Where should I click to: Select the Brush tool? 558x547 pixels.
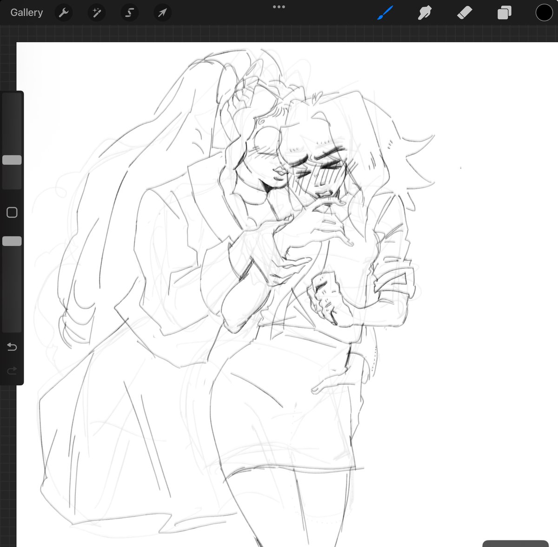[x=385, y=13]
